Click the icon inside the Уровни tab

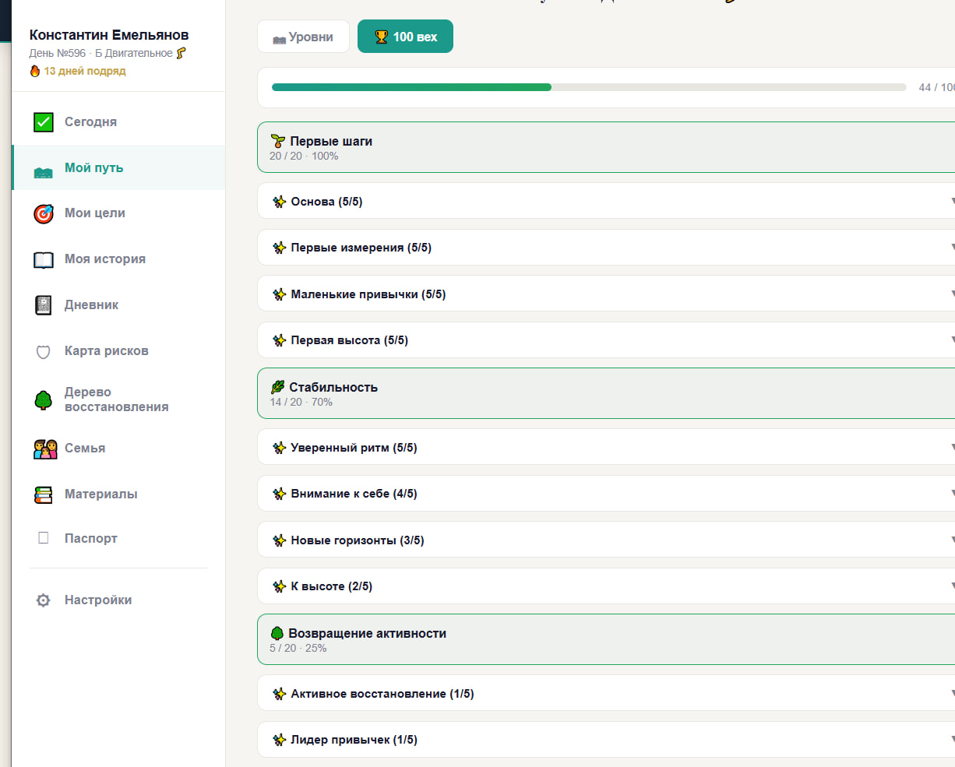tap(279, 39)
